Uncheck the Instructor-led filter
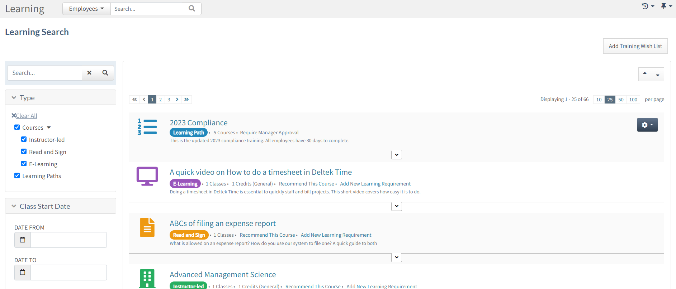The width and height of the screenshot is (676, 289). (x=24, y=139)
